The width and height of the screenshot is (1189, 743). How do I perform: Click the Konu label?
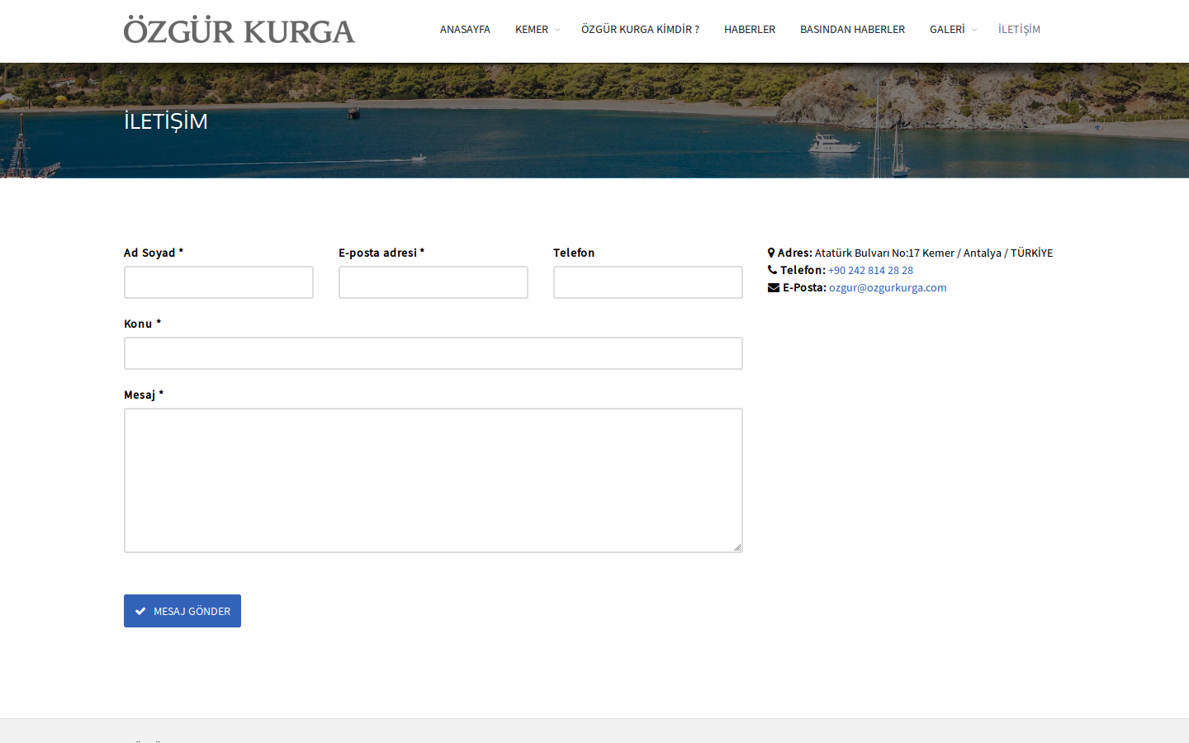[142, 324]
